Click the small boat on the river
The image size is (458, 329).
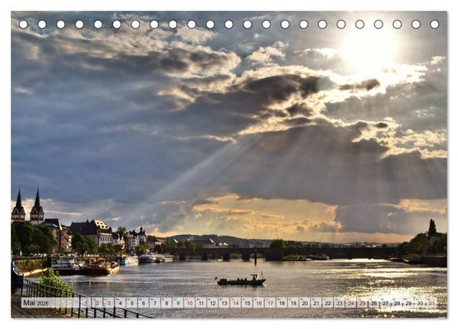[x=241, y=280]
